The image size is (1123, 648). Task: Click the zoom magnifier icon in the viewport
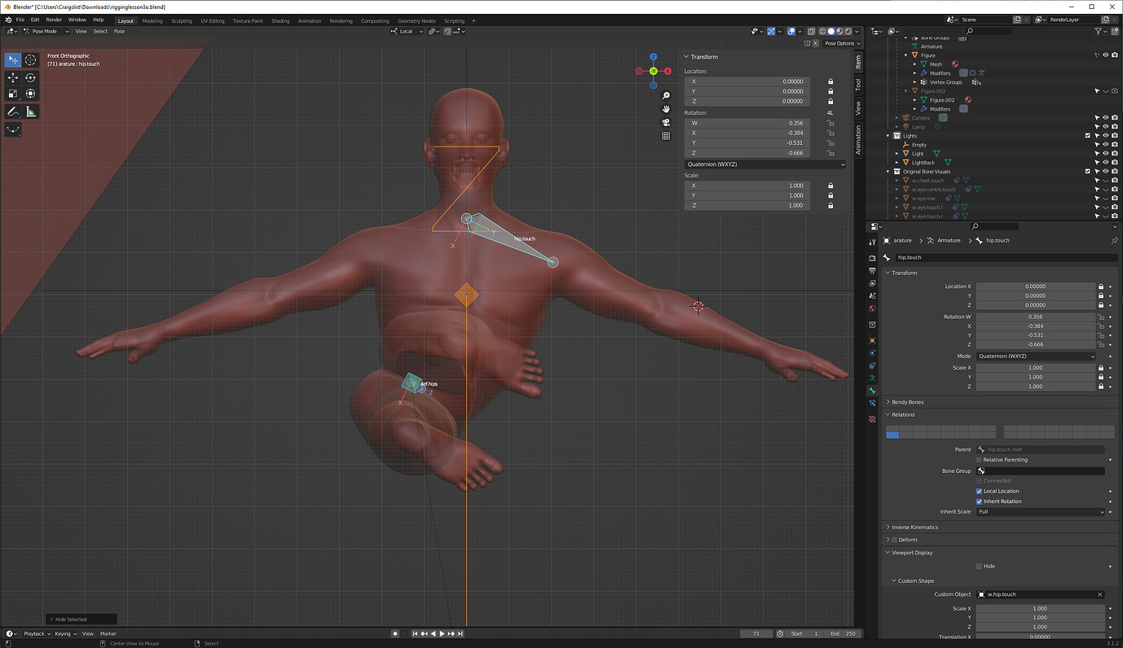pos(666,96)
